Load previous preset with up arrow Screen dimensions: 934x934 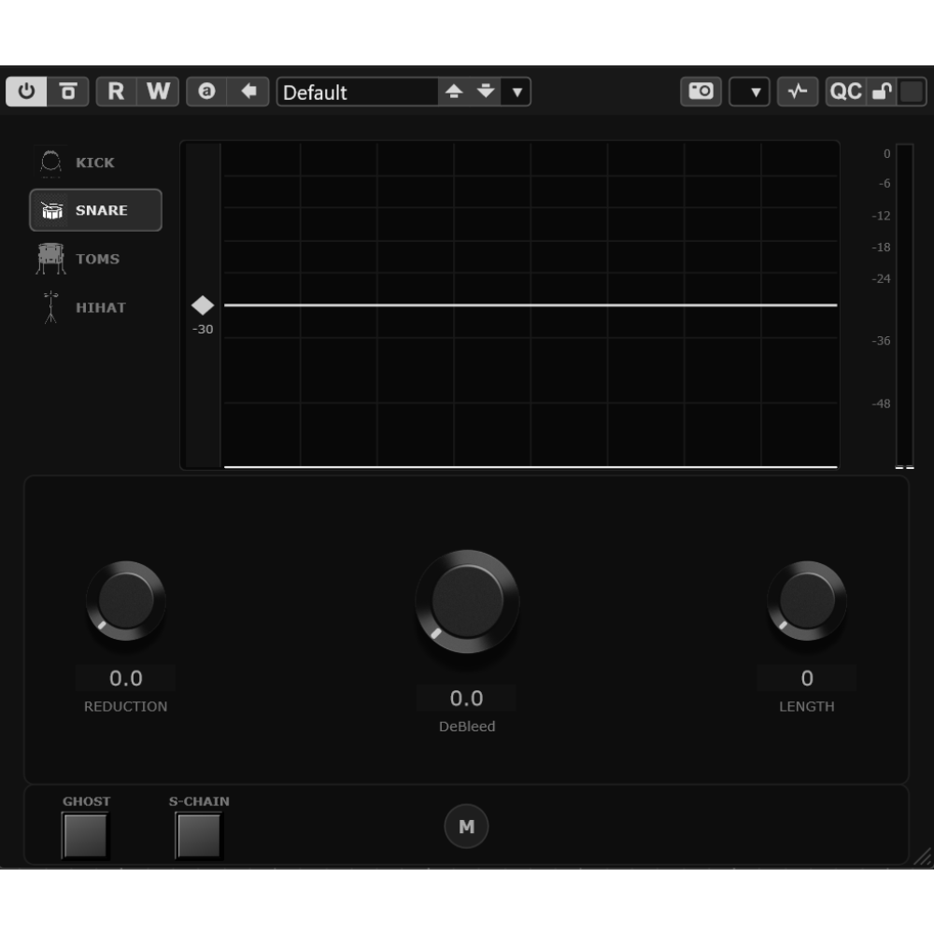[454, 92]
